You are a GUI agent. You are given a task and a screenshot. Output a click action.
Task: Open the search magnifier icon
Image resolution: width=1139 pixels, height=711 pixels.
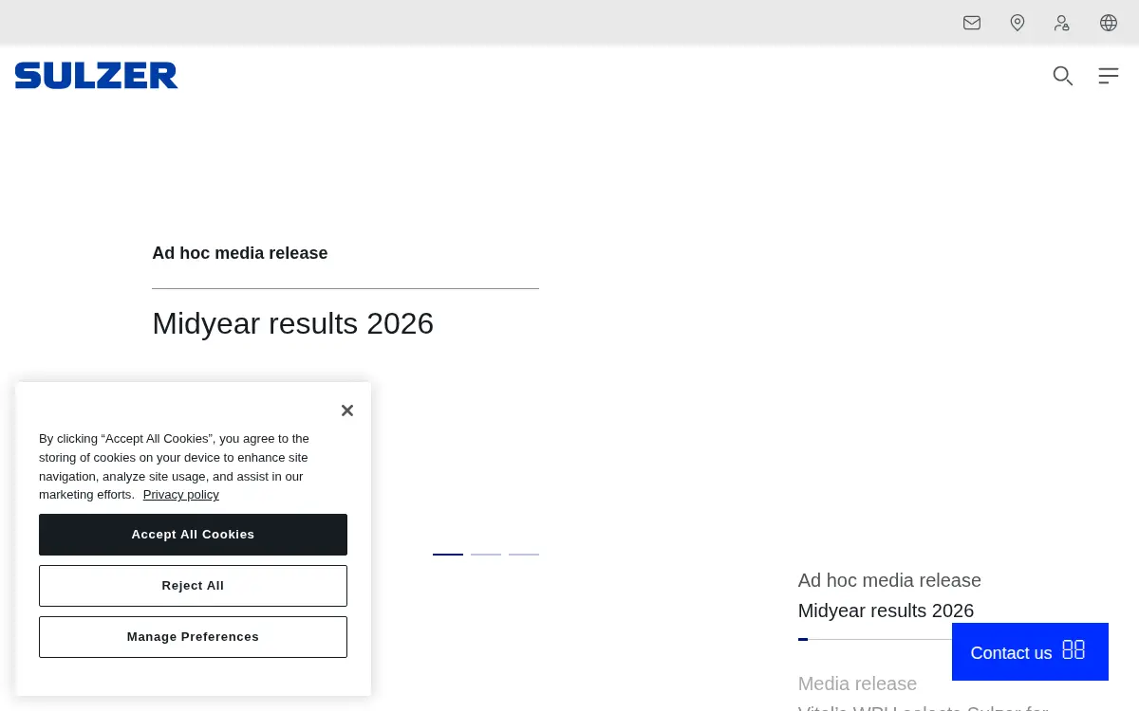pos(1063,76)
